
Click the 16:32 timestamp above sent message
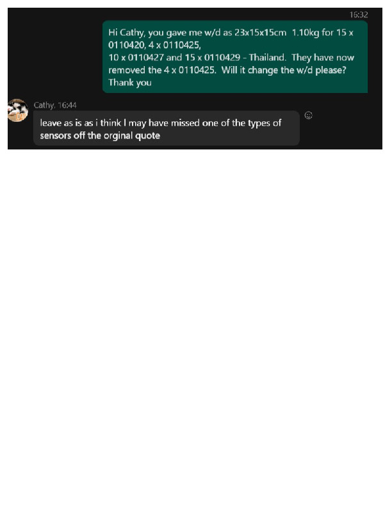(x=358, y=15)
